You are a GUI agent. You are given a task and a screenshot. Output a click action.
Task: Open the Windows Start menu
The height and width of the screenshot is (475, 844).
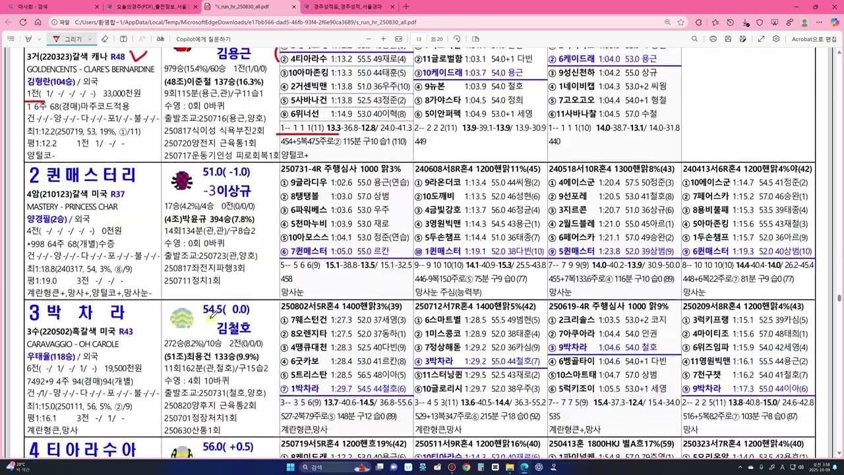pyautogui.click(x=291, y=468)
